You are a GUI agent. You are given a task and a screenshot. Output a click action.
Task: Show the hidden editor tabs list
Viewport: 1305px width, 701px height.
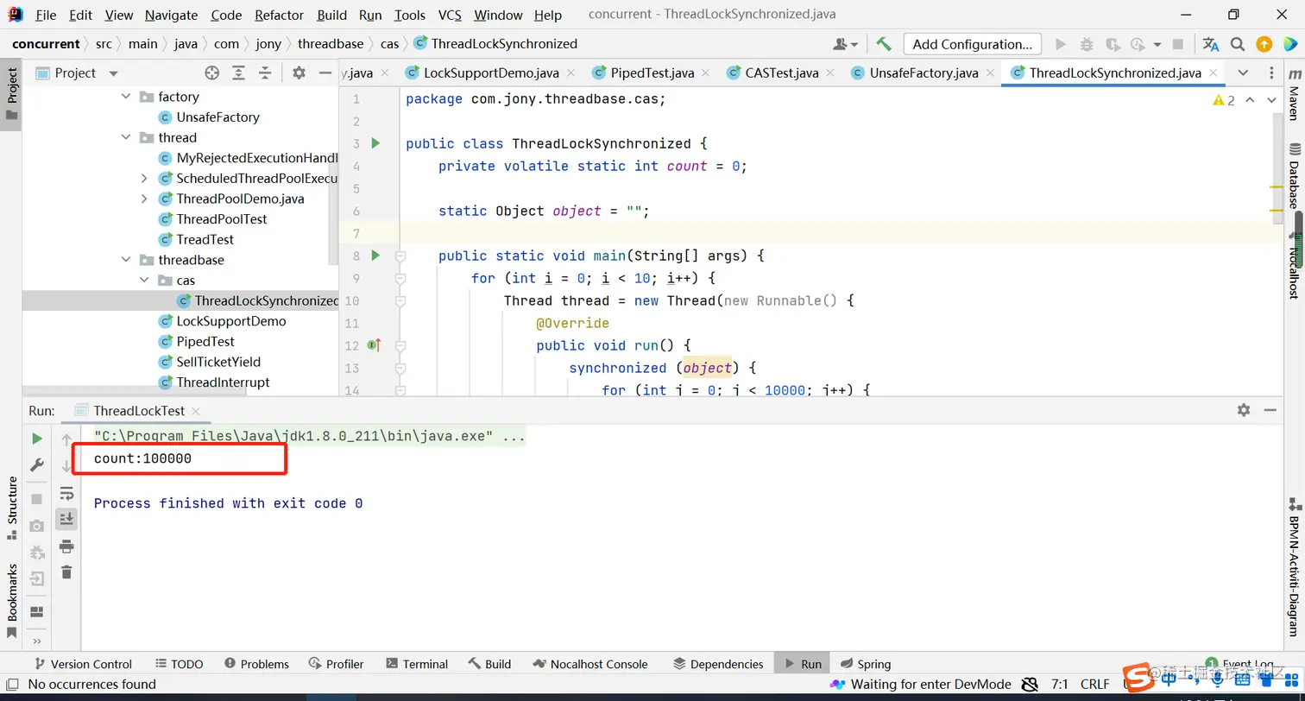tap(1243, 73)
